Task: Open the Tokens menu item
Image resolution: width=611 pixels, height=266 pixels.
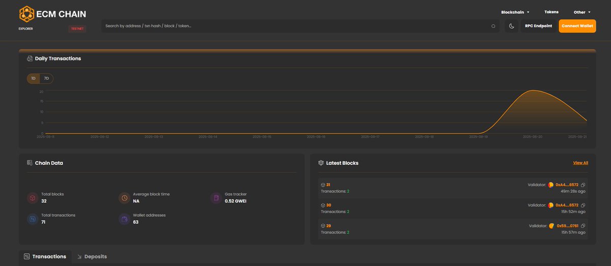Action: (551, 12)
